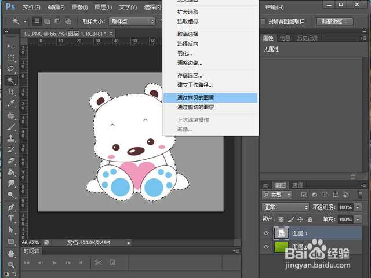Click the opacity 100% input field

[345, 207]
